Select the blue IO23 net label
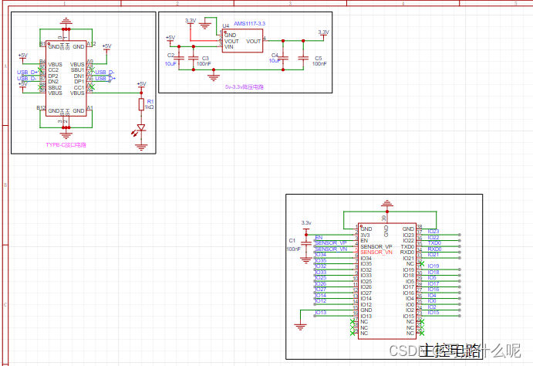The image size is (533, 366). 433,232
